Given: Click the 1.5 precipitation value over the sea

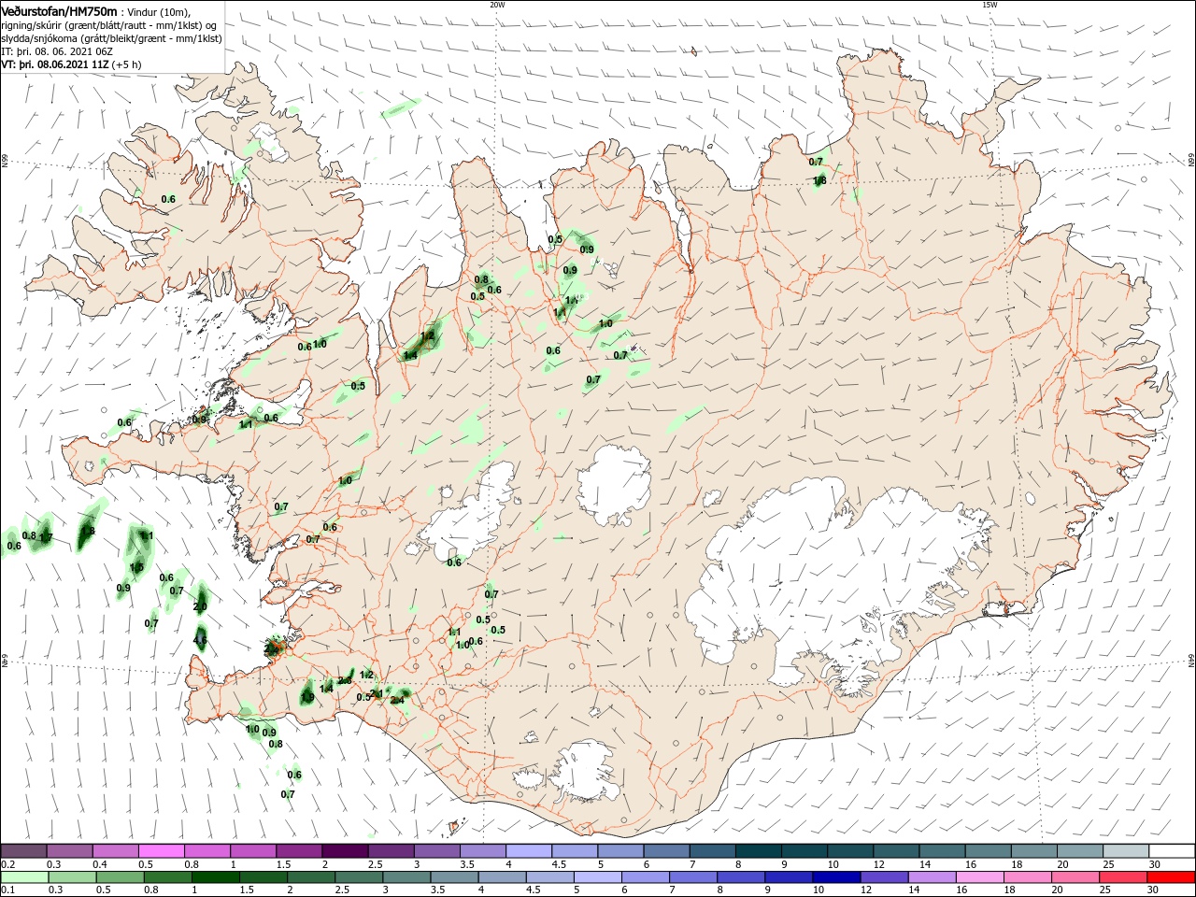Looking at the screenshot, I should (136, 567).
